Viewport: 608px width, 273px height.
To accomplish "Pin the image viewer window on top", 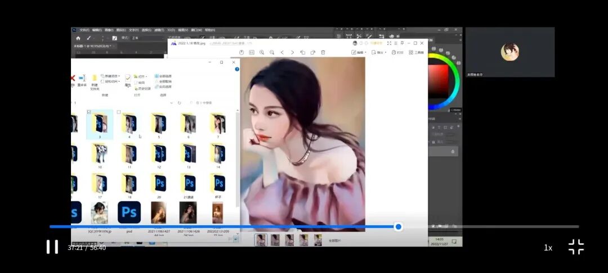I will tap(402, 43).
